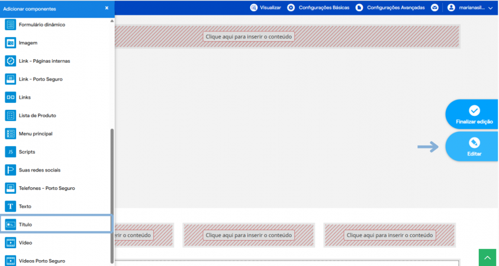This screenshot has width=499, height=266.
Task: Choose the Telefones - Porto Seguro icon
Action: [x=11, y=188]
